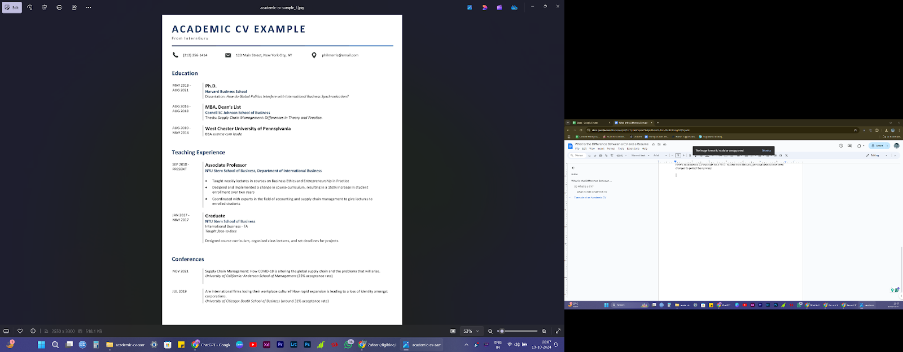Delete the image with trash icon
Viewport: 903px width, 352px height.
pyautogui.click(x=45, y=7)
